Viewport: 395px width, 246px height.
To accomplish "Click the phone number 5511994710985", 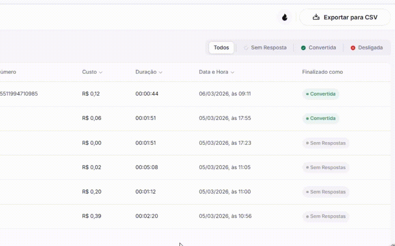I will [x=19, y=94].
